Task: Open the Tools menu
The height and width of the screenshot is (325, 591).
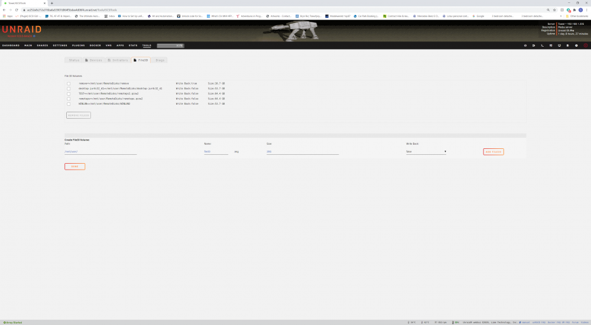Action: (147, 45)
